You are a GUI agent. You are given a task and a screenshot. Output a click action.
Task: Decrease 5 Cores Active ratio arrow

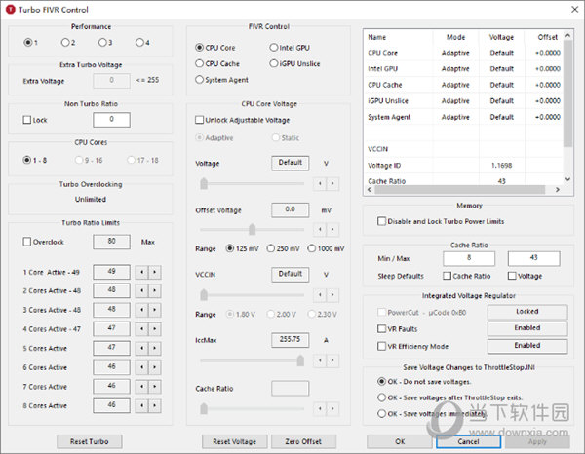141,348
